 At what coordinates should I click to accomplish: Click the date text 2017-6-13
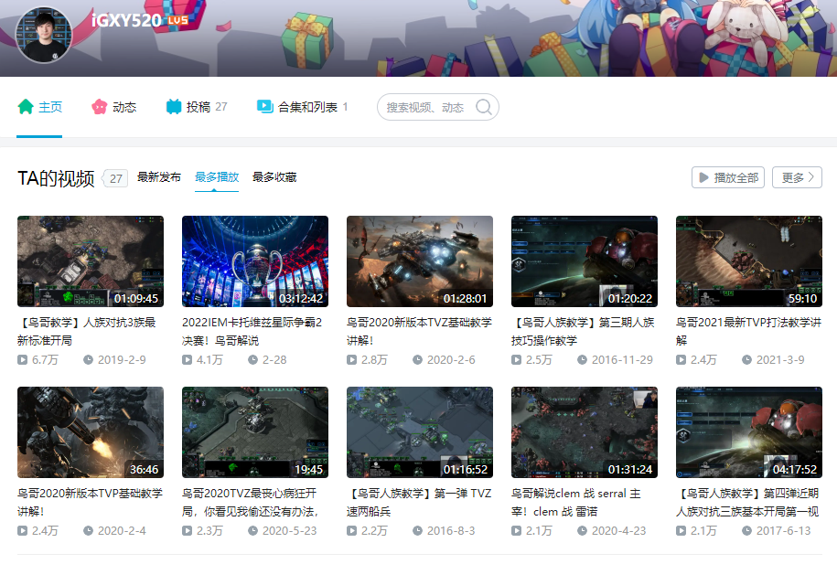click(x=783, y=530)
